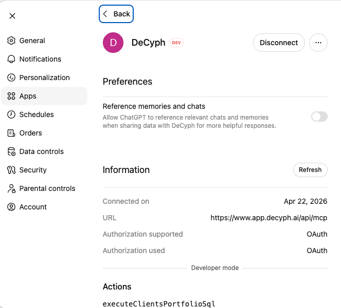This screenshot has width=341, height=308.
Task: Go to Security settings
Action: click(44, 170)
